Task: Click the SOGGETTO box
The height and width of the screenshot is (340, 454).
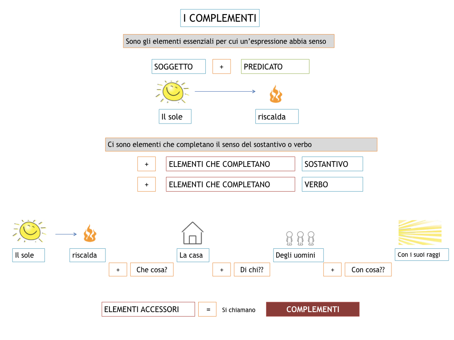Action: (179, 66)
